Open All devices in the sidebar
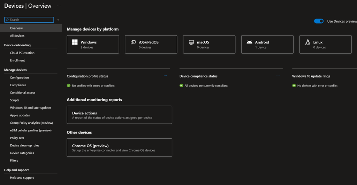 click(x=17, y=36)
